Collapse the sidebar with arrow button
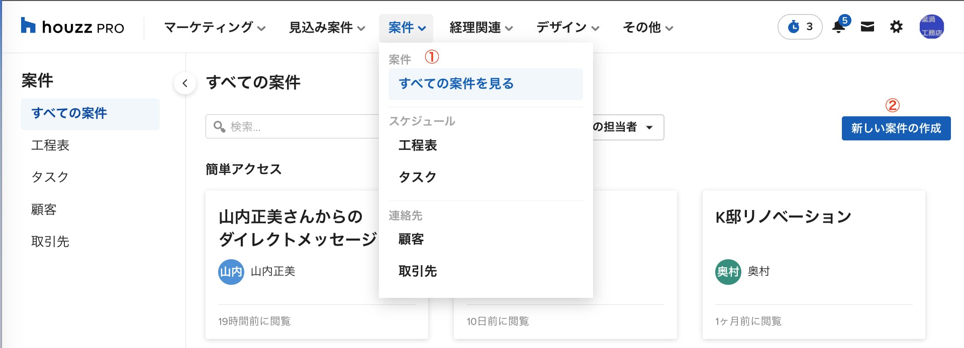This screenshot has width=964, height=348. [x=185, y=83]
